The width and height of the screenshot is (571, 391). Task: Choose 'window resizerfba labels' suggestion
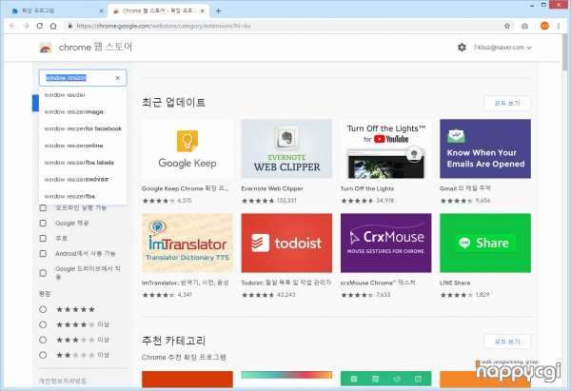[83, 163]
